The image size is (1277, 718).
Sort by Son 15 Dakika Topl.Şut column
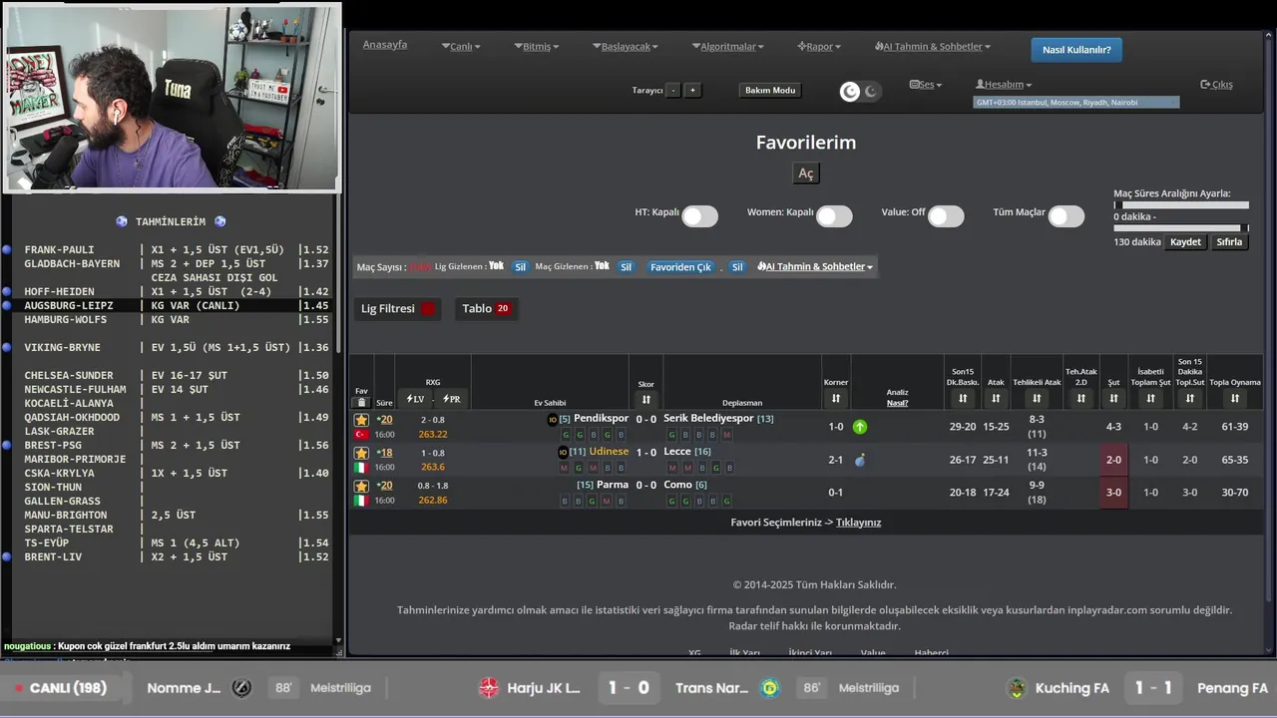(x=1189, y=399)
